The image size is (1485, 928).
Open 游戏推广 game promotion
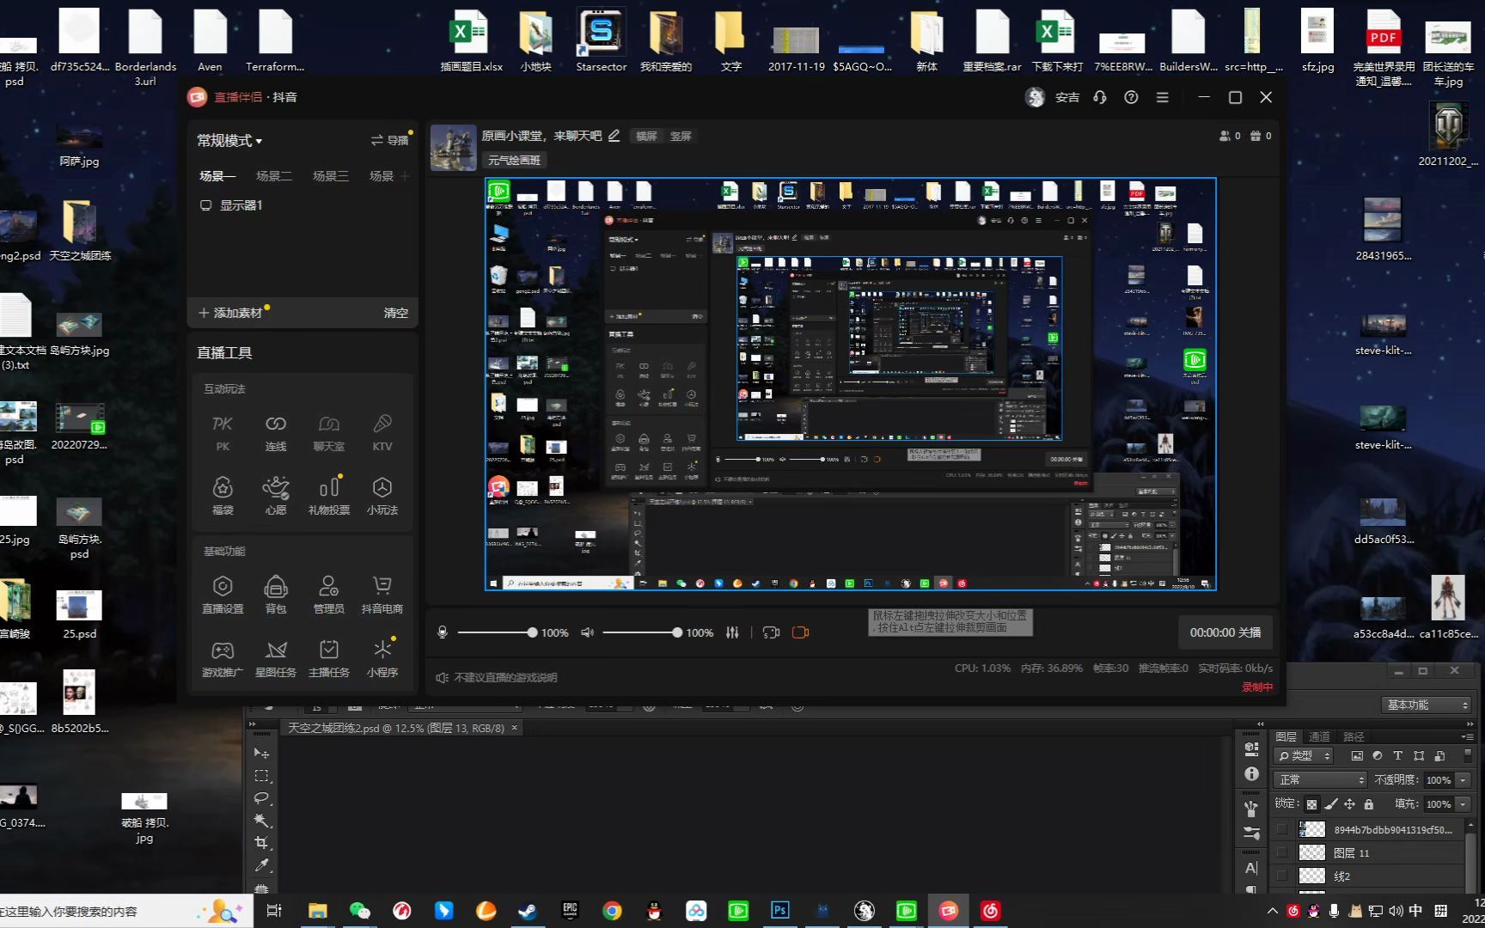click(223, 658)
